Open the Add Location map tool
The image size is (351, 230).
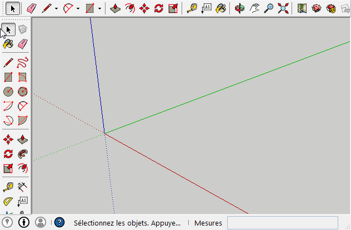(302, 8)
